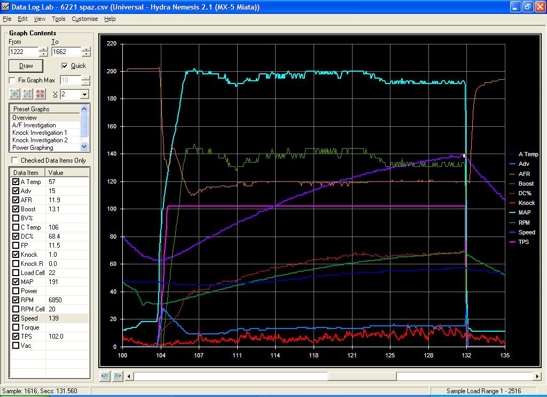
Task: Select the A/F Investigation preset graph
Action: 34,125
